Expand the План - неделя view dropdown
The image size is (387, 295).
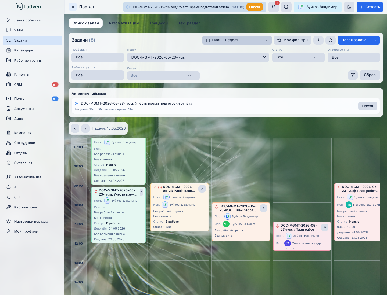pos(237,40)
